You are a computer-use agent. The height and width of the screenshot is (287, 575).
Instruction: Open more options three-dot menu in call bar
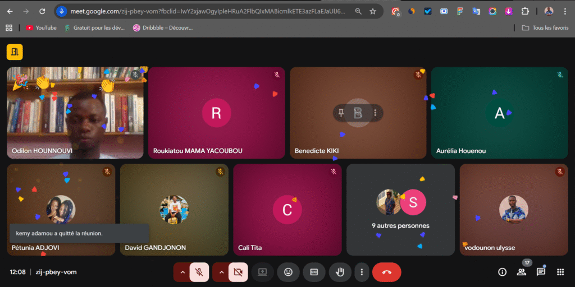(x=362, y=272)
